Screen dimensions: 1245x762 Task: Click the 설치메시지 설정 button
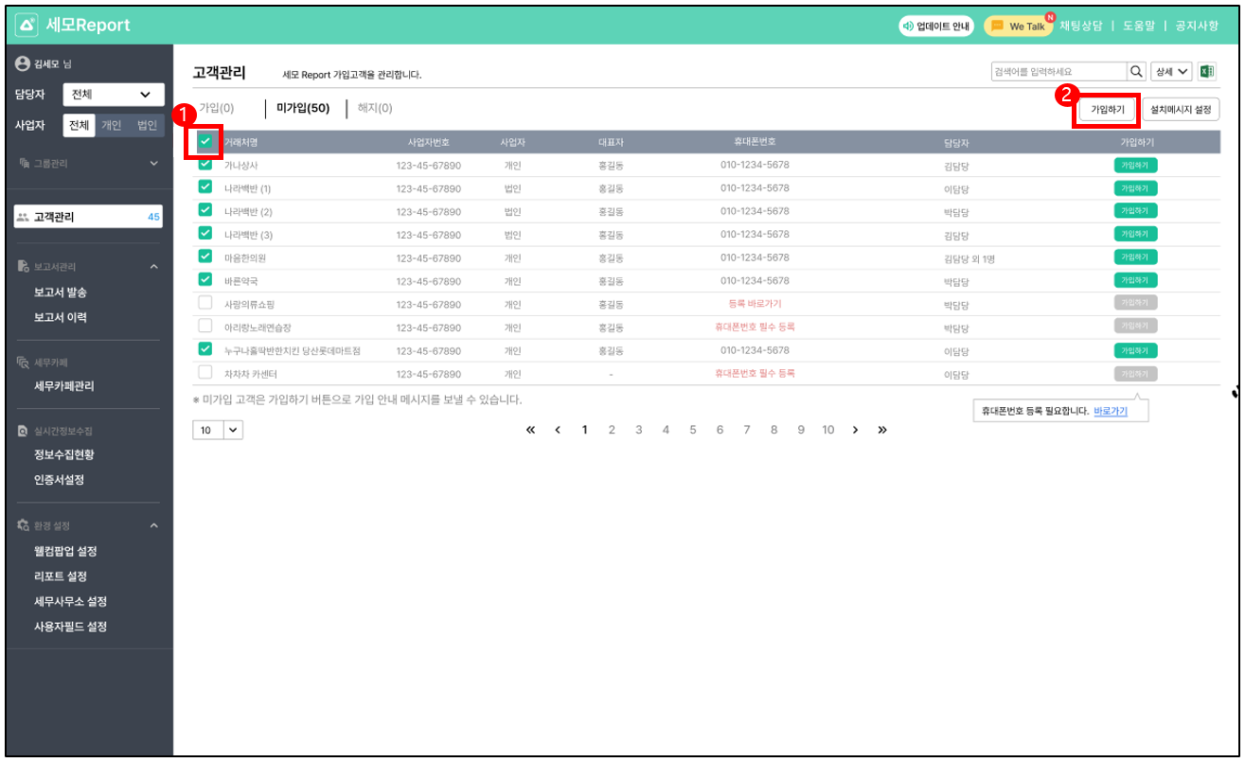pos(1181,110)
